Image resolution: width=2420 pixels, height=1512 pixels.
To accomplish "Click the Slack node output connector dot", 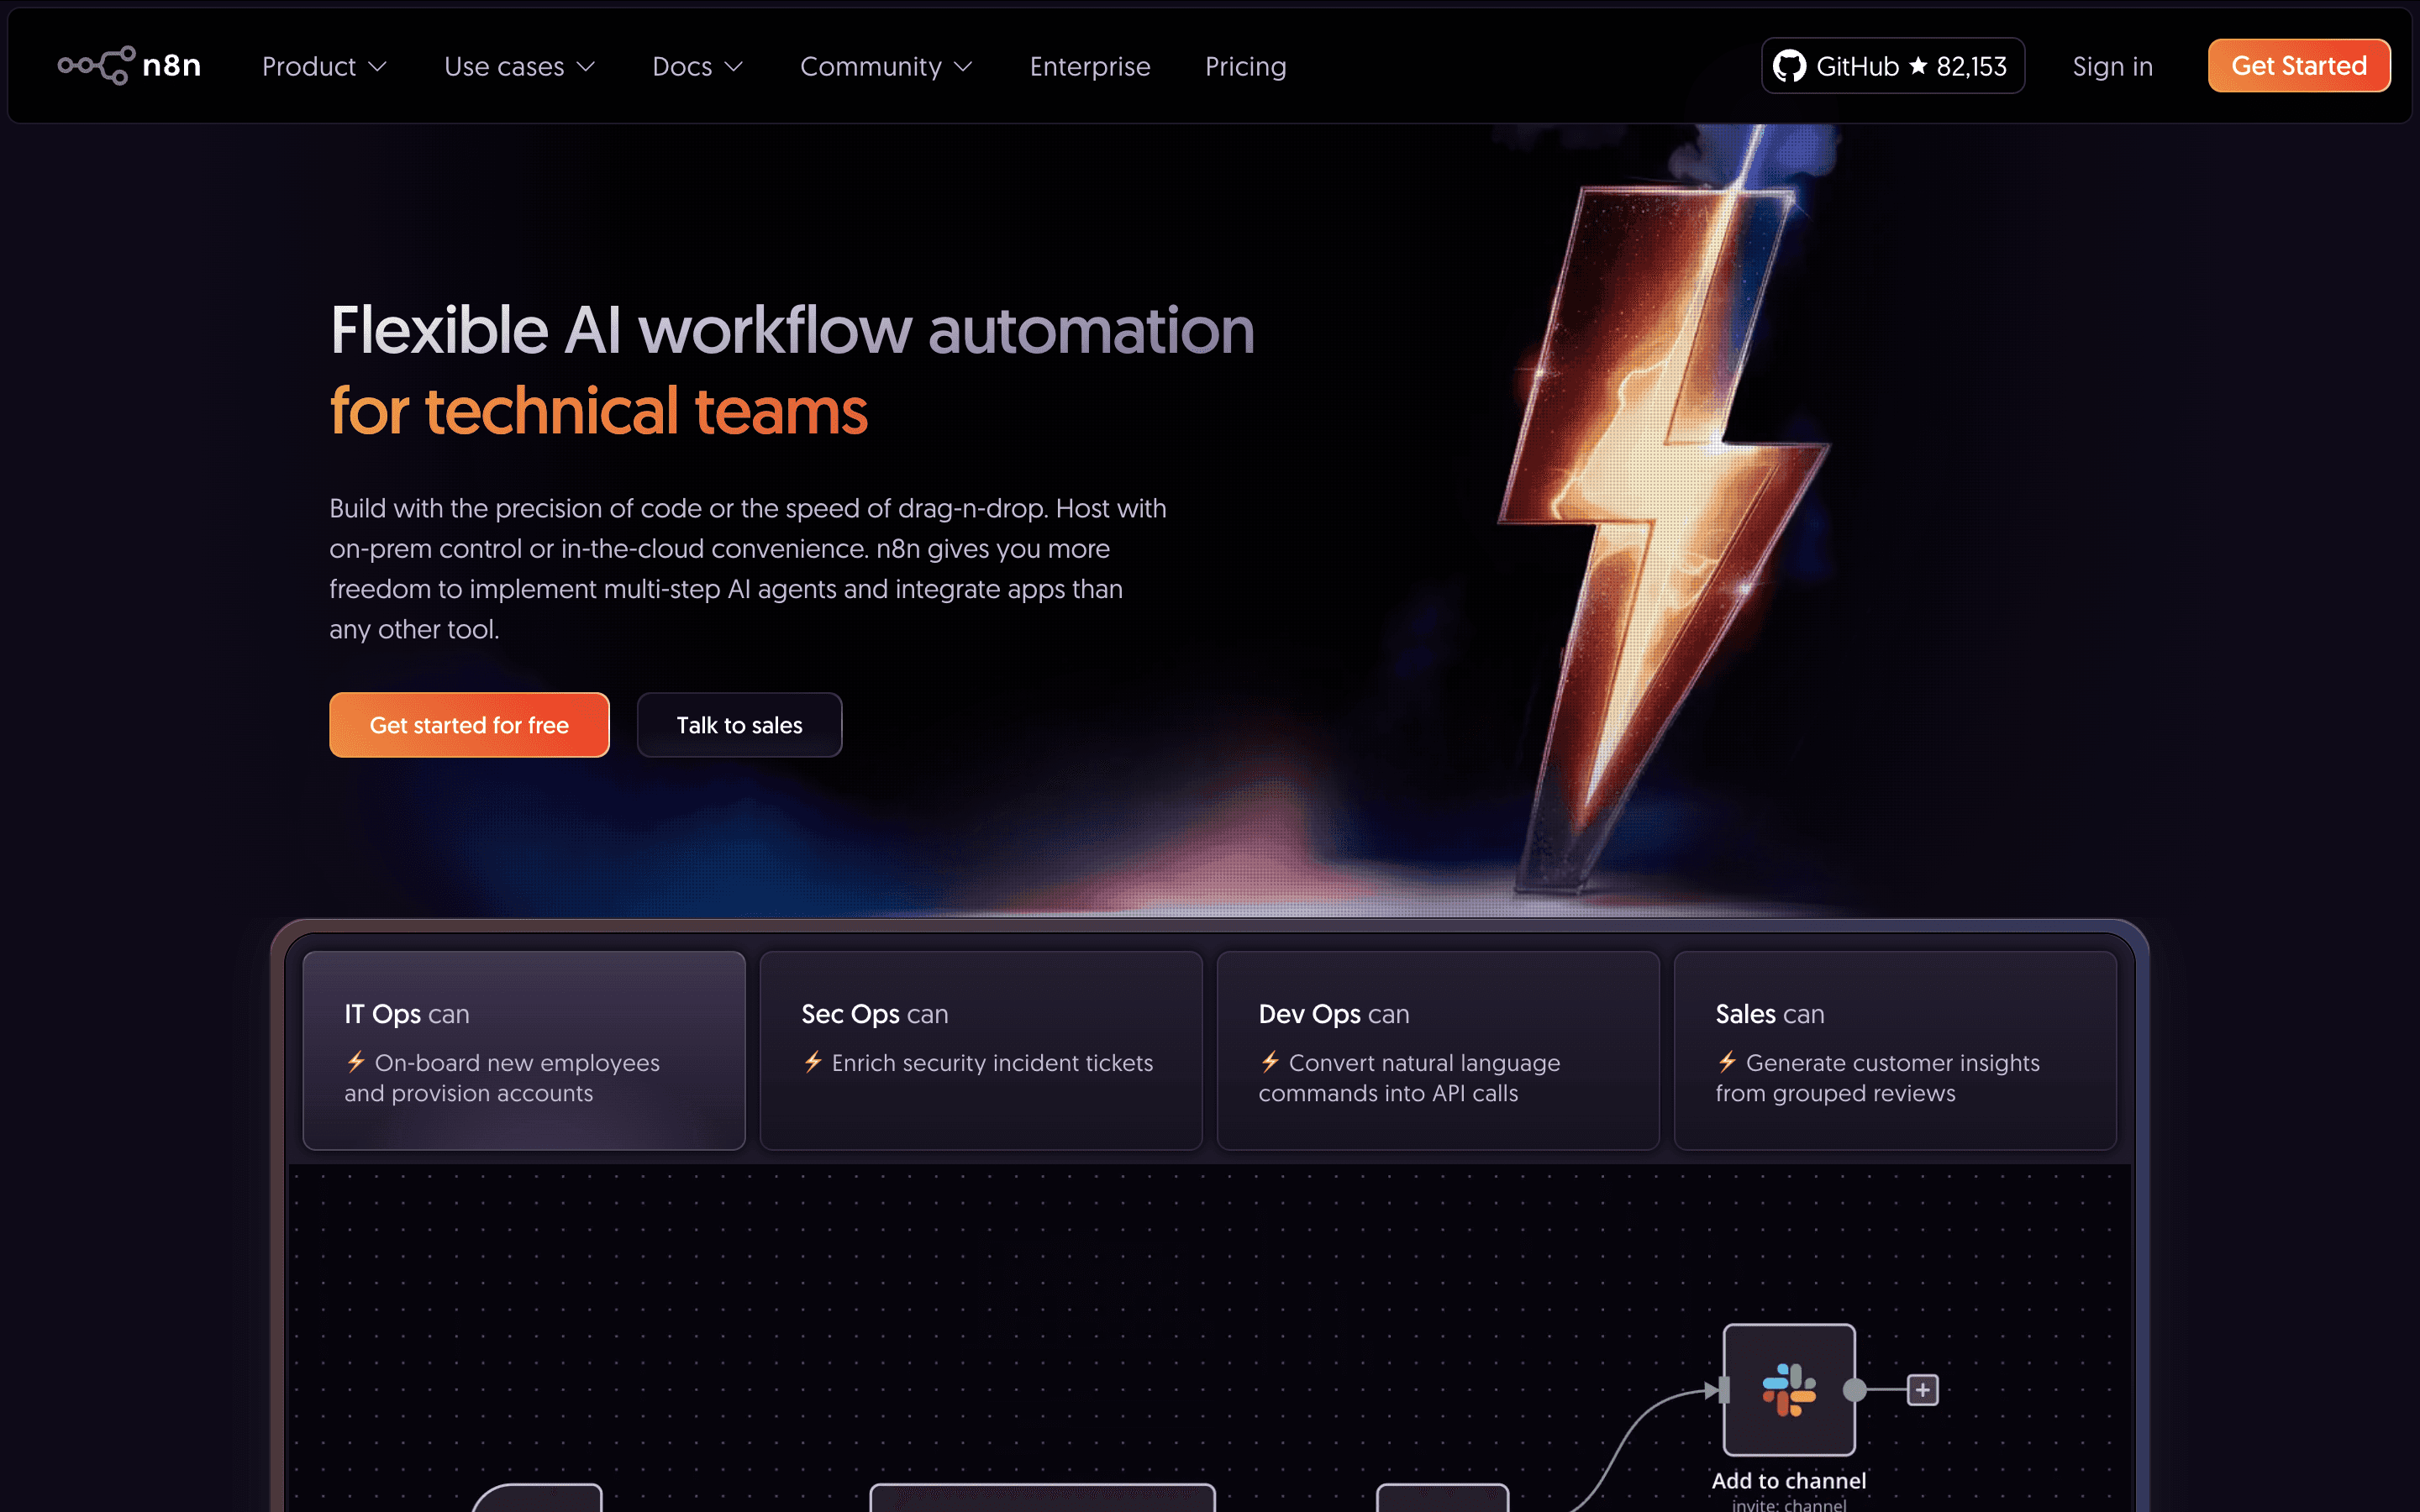I will [1854, 1389].
